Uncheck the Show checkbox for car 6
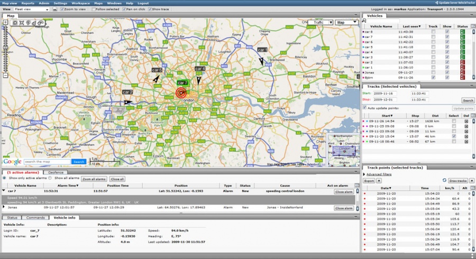Viewport: 476px width, 259px height. pyautogui.click(x=447, y=42)
